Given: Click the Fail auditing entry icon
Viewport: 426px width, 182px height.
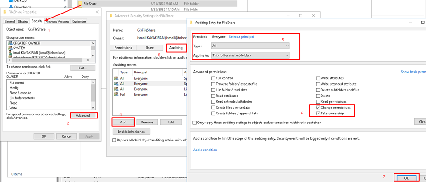Looking at the screenshot, I should tap(116, 95).
